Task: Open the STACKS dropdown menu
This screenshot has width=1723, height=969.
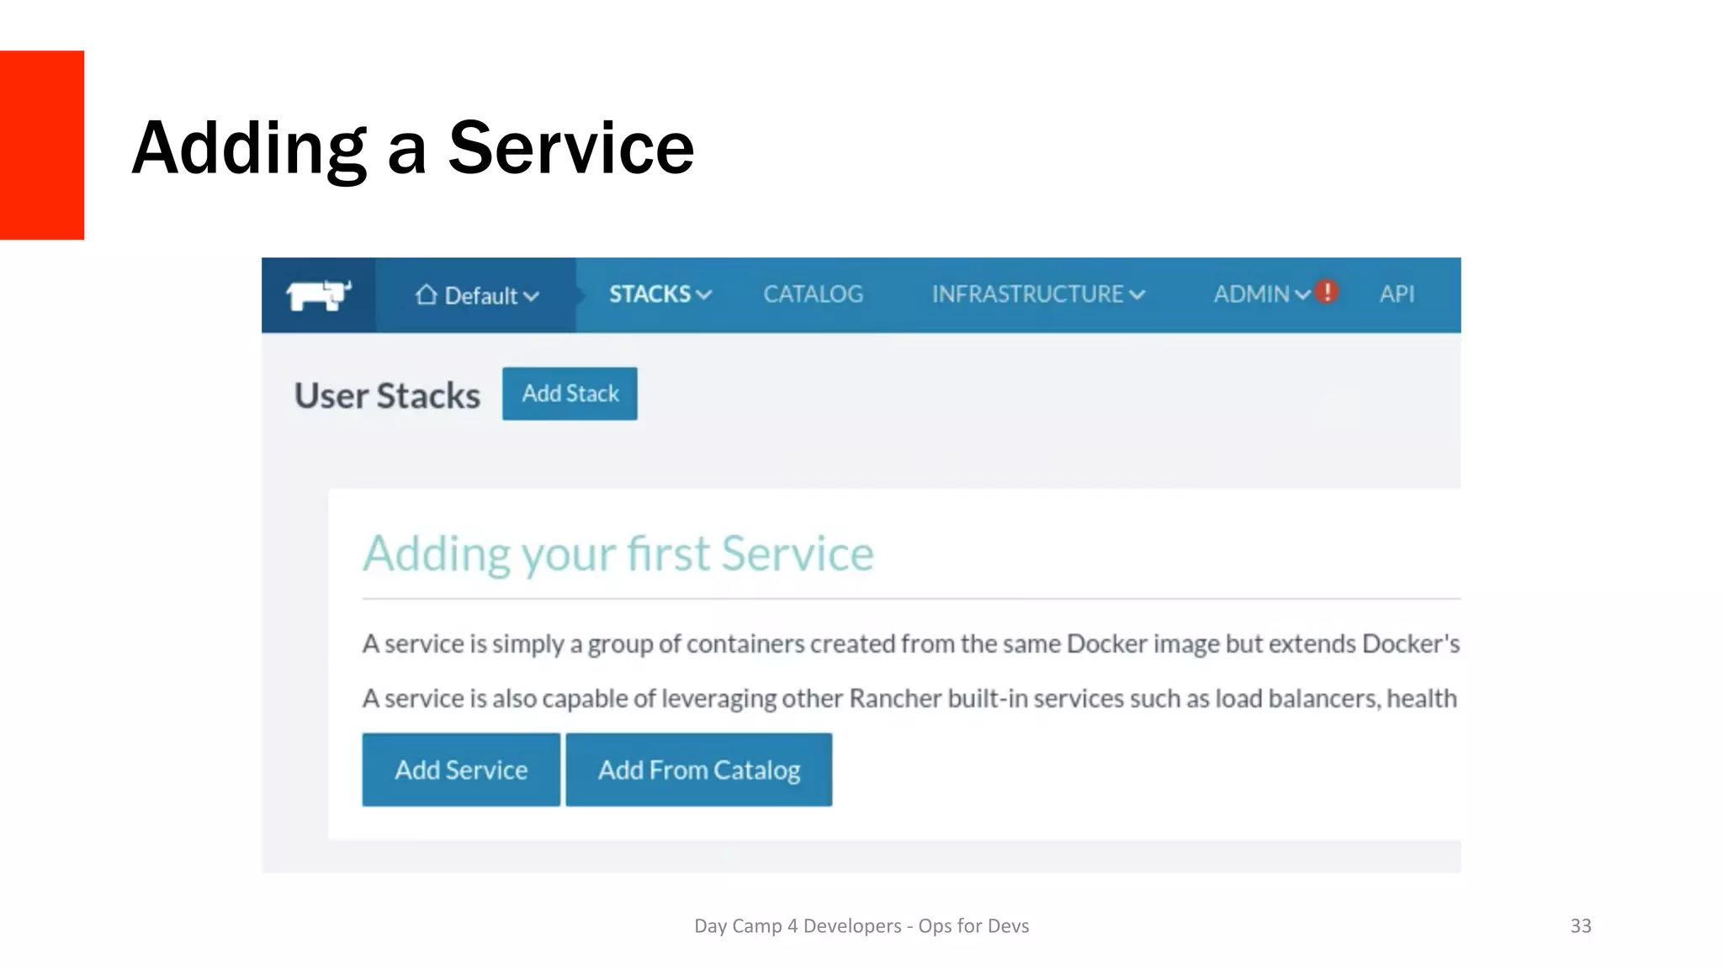Action: pos(704,294)
